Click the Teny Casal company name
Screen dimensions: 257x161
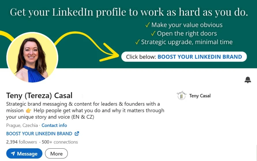(200, 96)
